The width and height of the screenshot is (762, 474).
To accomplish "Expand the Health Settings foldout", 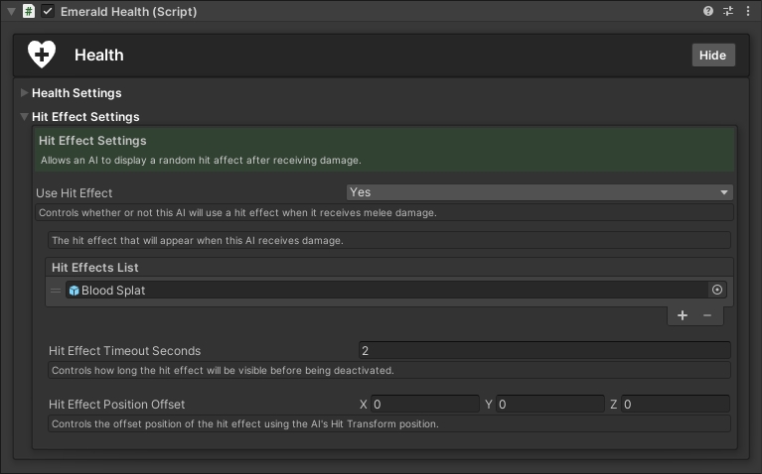I will (x=25, y=93).
